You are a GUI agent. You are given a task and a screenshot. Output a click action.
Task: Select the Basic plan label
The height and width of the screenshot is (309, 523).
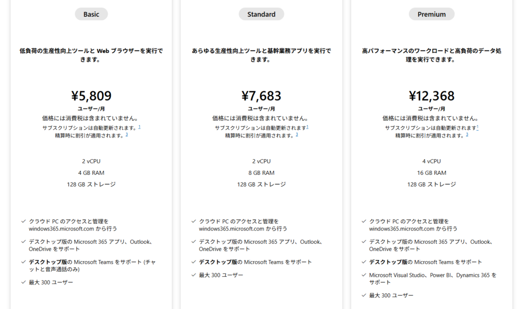[91, 14]
